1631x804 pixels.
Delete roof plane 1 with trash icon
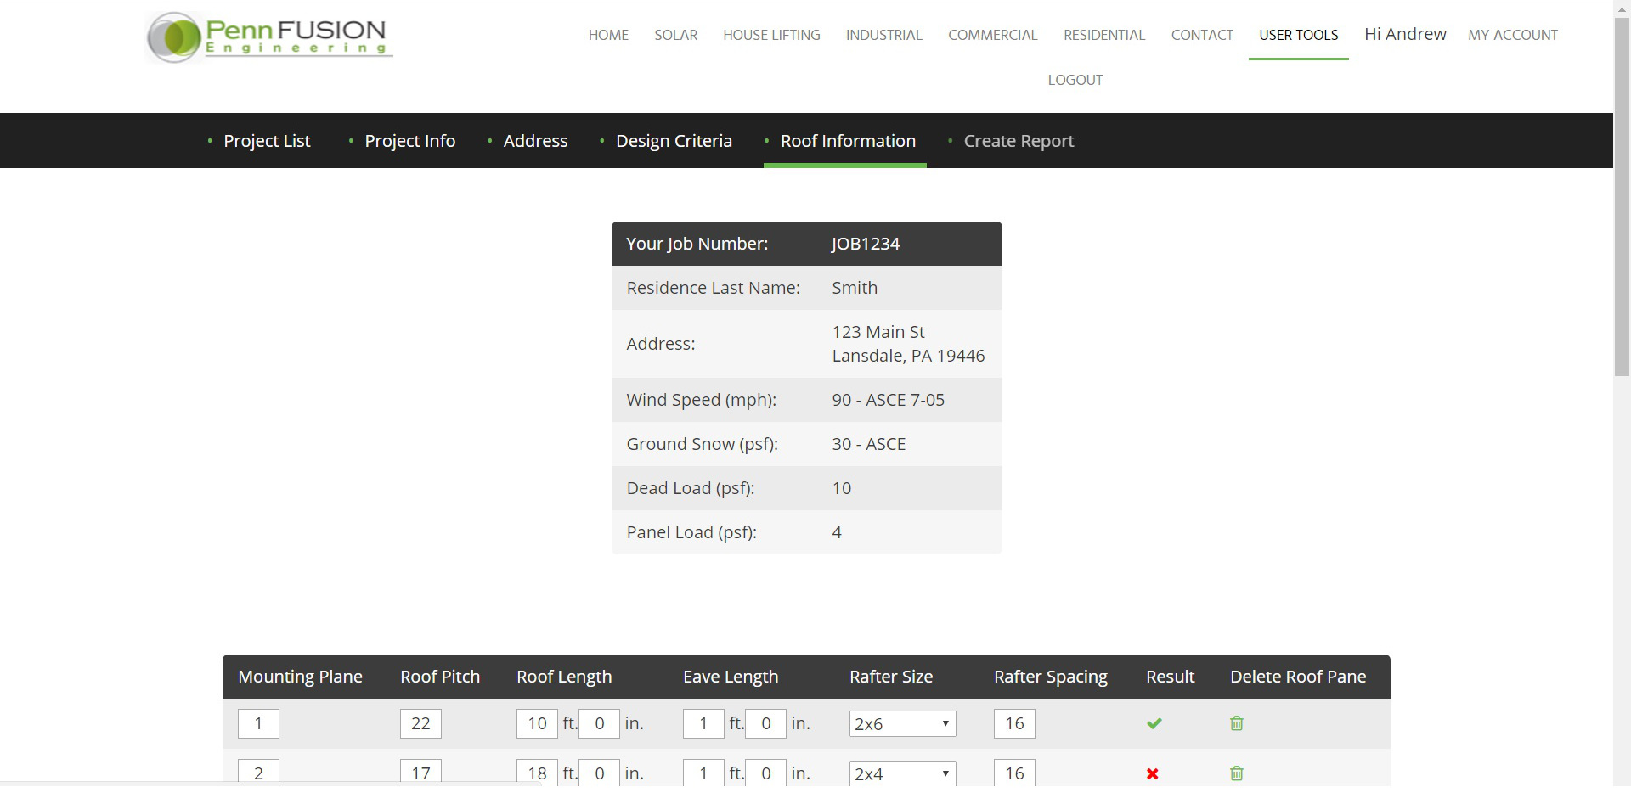click(1236, 723)
